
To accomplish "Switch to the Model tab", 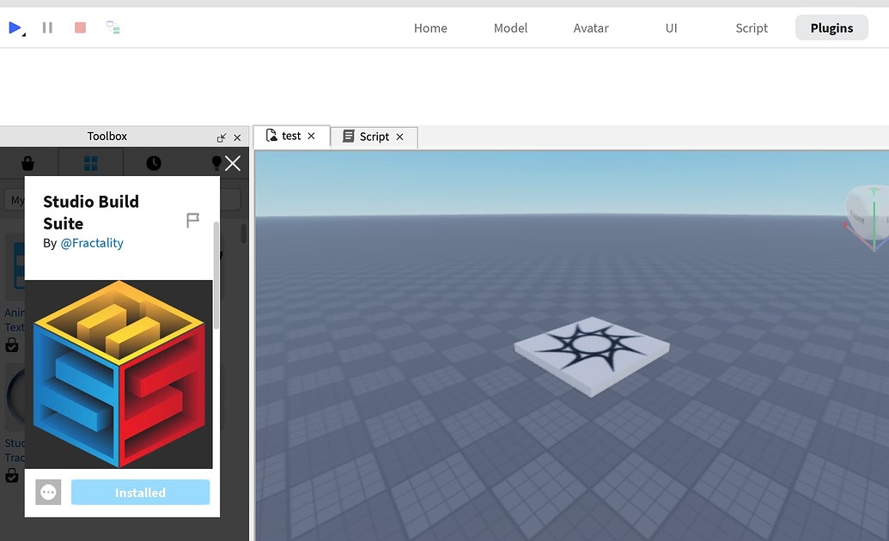I will pyautogui.click(x=510, y=27).
